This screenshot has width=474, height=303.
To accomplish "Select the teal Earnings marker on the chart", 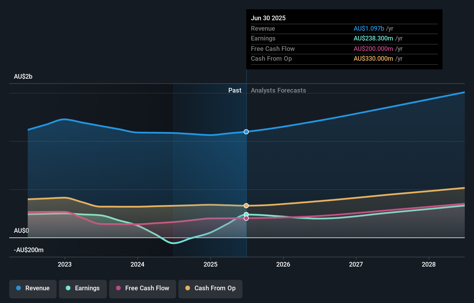I will click(246, 214).
